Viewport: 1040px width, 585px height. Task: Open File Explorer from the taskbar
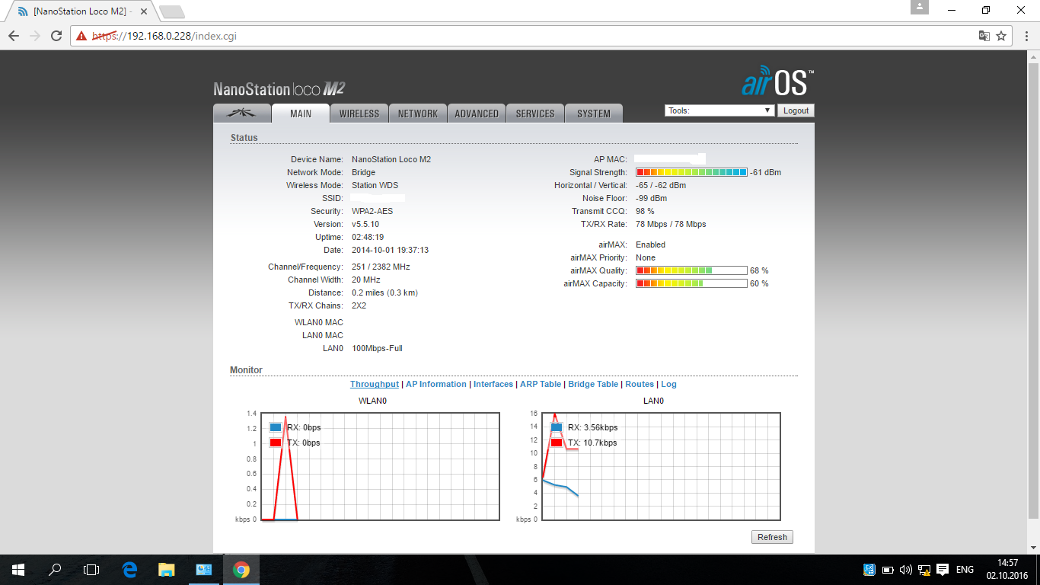click(x=167, y=569)
